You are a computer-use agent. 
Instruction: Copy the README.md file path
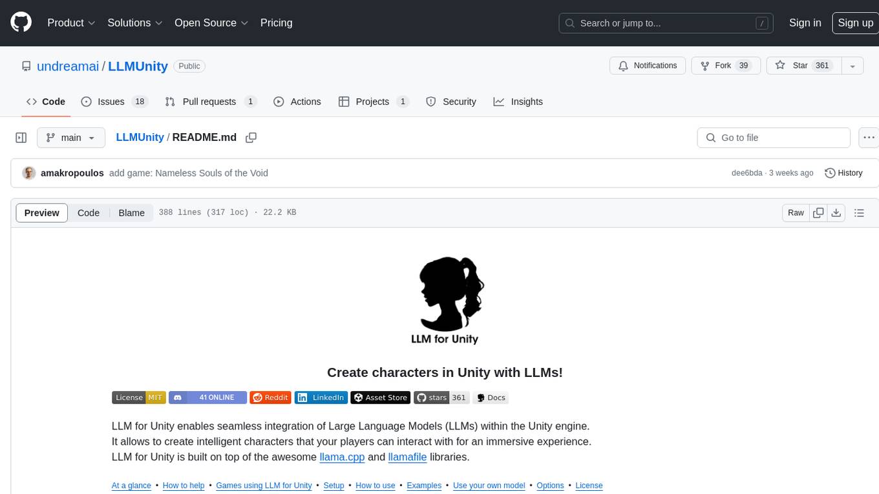tap(251, 138)
